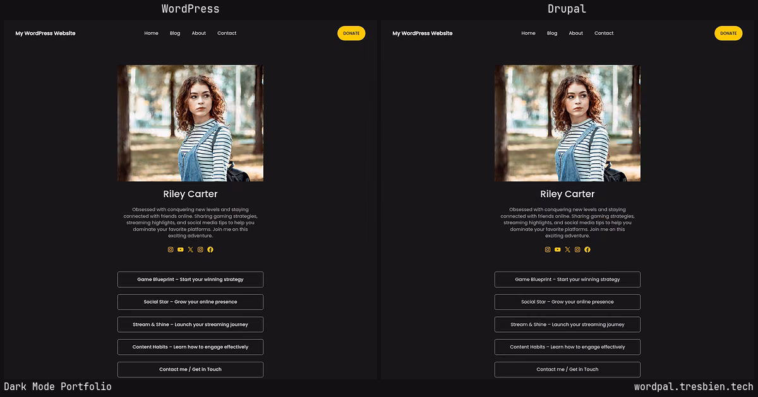Click the Donate button in WordPress preview

(x=351, y=33)
